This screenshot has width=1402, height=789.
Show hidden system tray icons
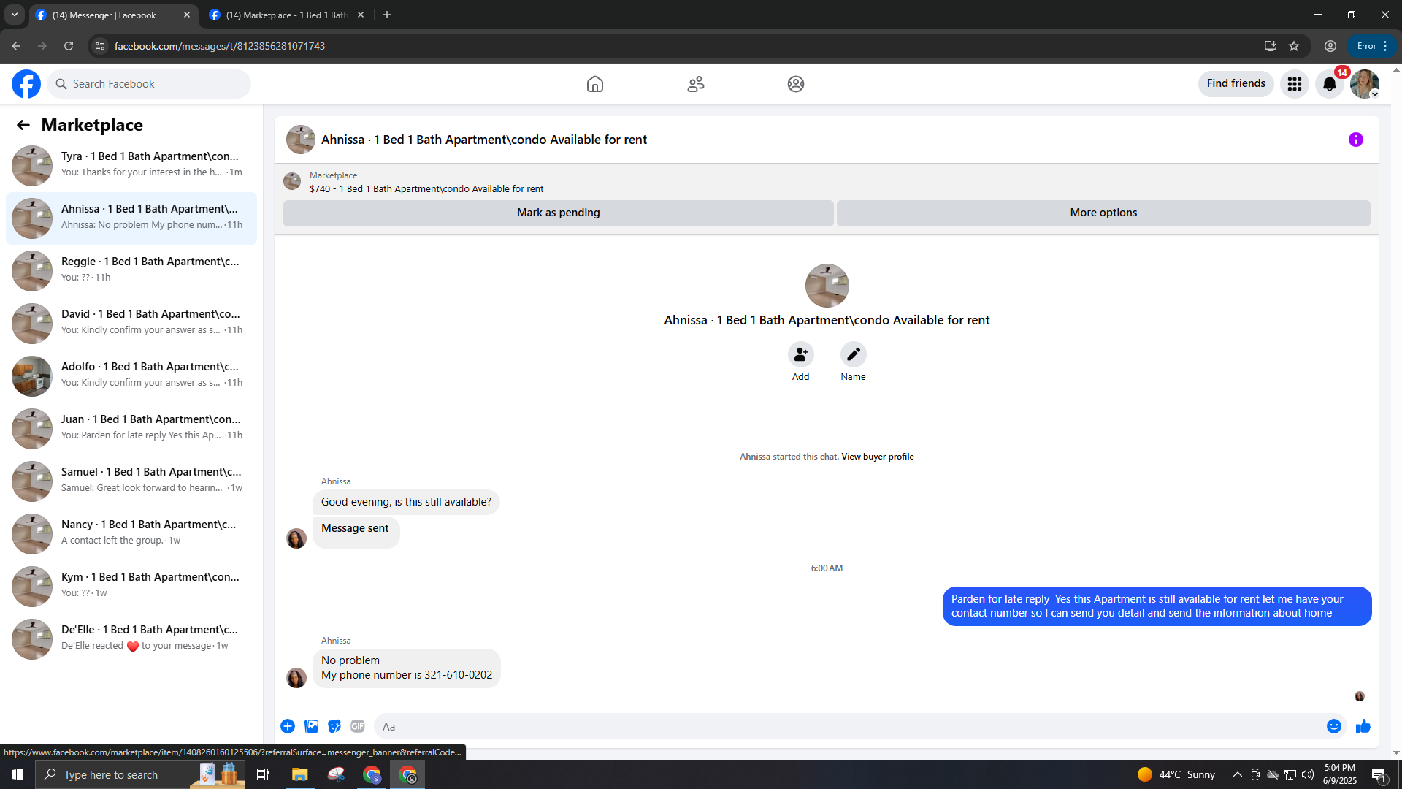(1238, 774)
